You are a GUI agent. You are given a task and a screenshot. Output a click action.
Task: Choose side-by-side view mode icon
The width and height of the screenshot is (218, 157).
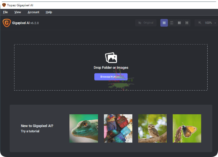[179, 23]
